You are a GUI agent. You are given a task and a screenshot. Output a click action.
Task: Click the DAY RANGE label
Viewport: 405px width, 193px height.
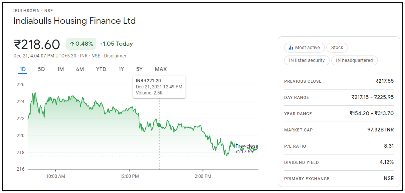pyautogui.click(x=297, y=98)
